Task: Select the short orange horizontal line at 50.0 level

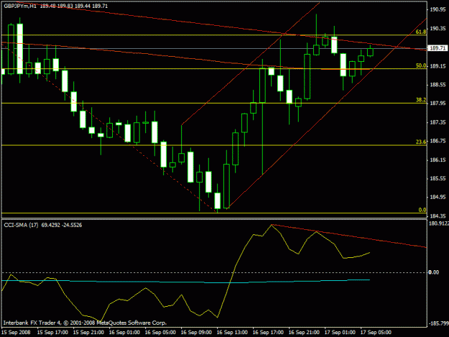Action: [346, 69]
